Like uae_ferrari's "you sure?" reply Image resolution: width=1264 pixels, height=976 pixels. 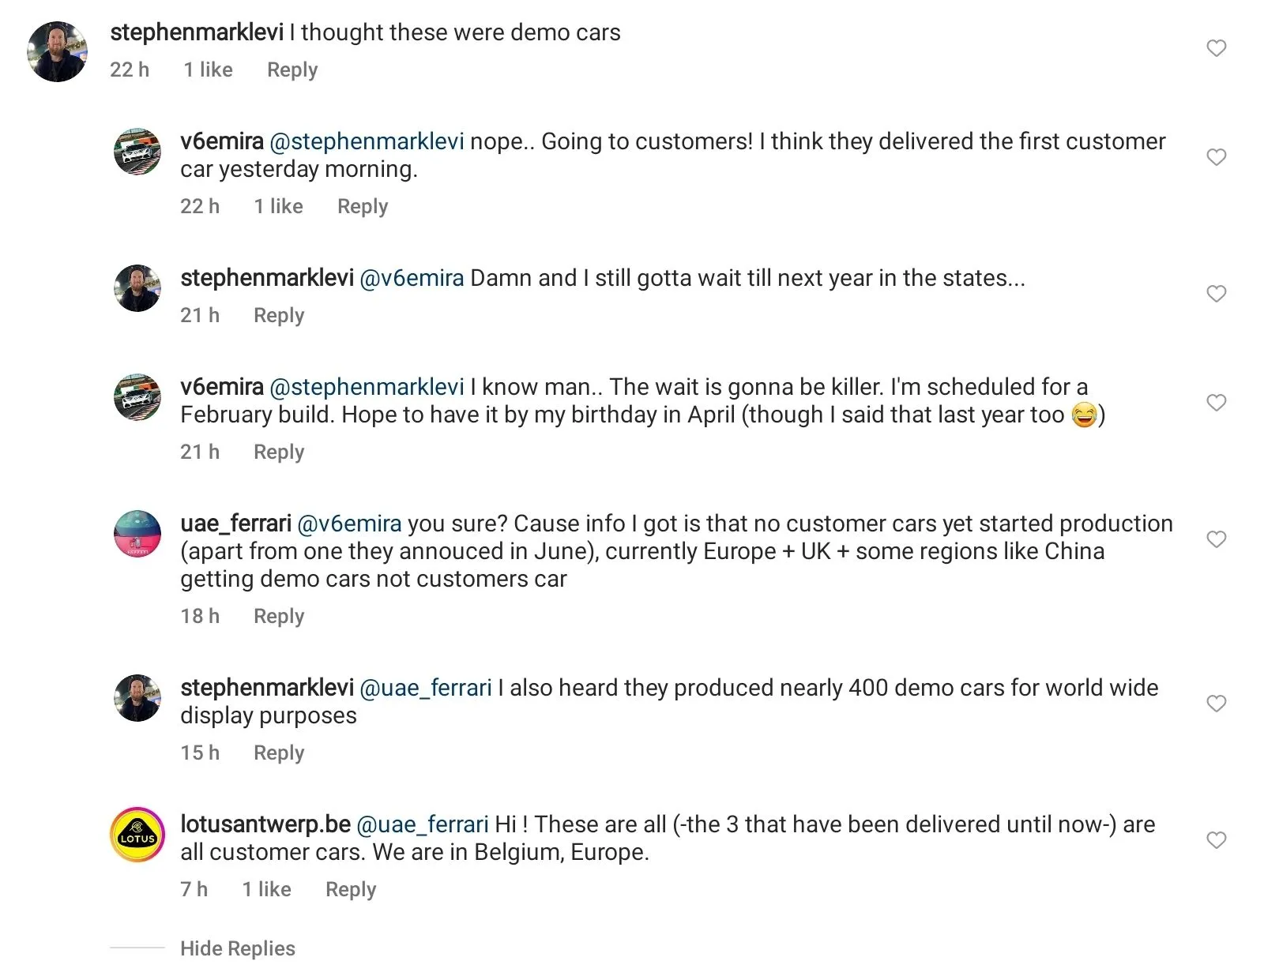(x=1216, y=539)
